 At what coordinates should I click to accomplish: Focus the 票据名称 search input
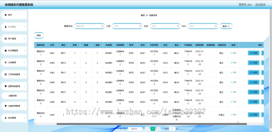point(89,26)
